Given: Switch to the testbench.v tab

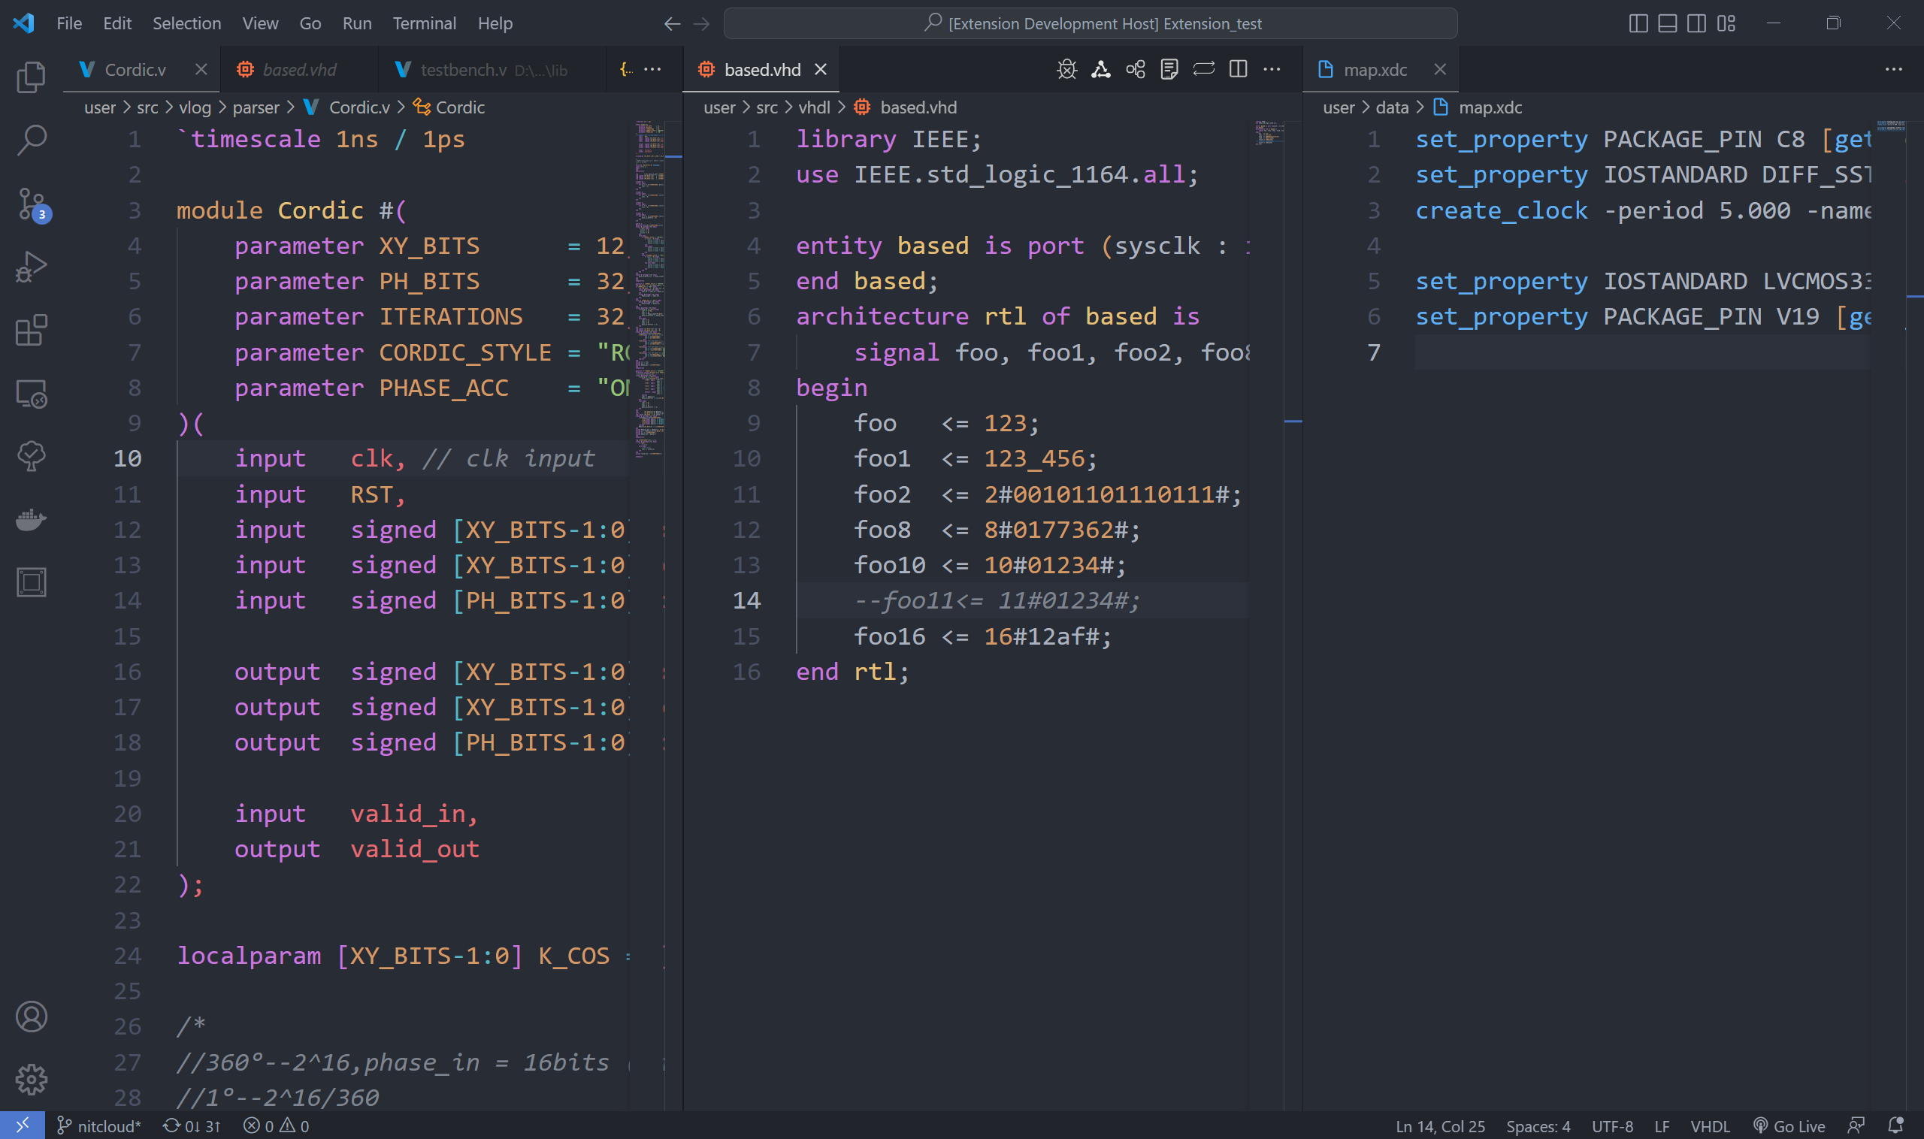Looking at the screenshot, I should [x=463, y=70].
